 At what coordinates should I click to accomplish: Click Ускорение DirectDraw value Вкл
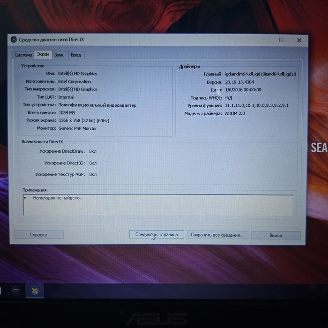93,151
